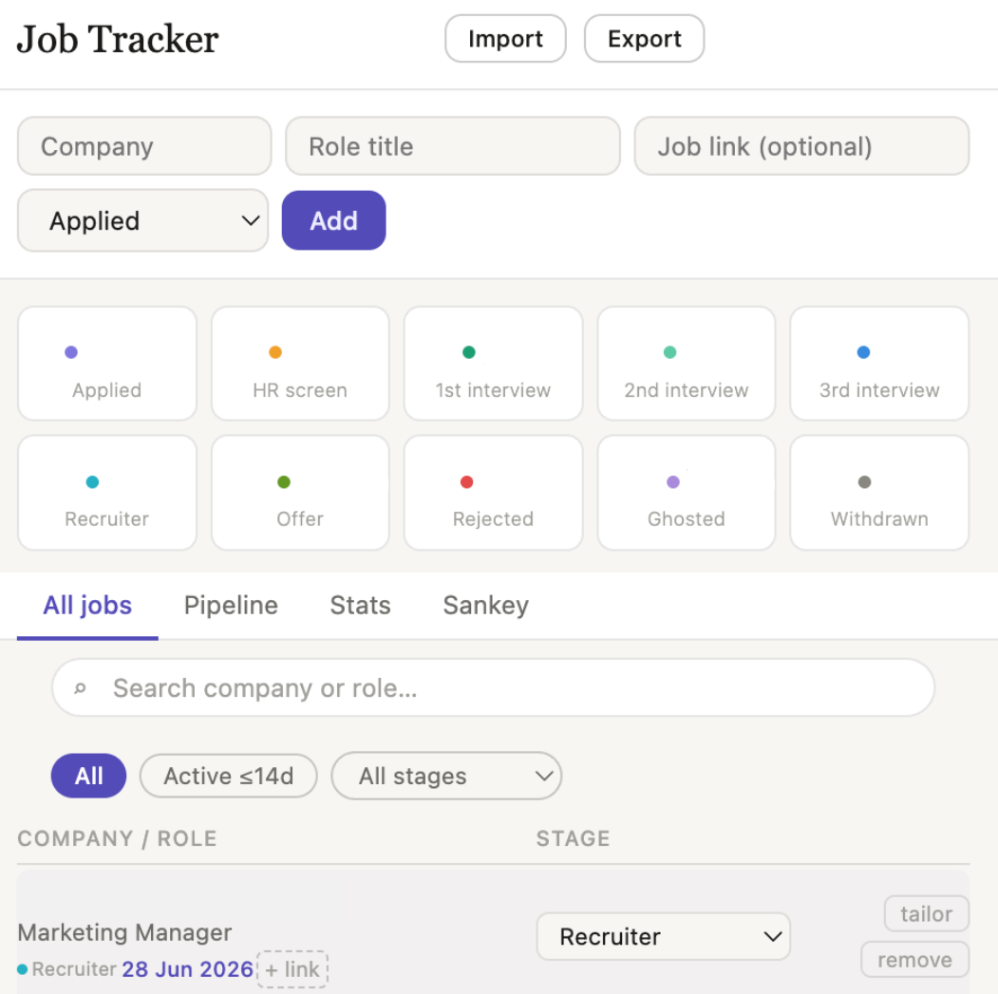Image resolution: width=998 pixels, height=994 pixels.
Task: Focus the Company input field
Action: click(144, 146)
